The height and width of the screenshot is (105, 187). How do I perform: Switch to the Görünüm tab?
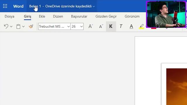point(132,16)
